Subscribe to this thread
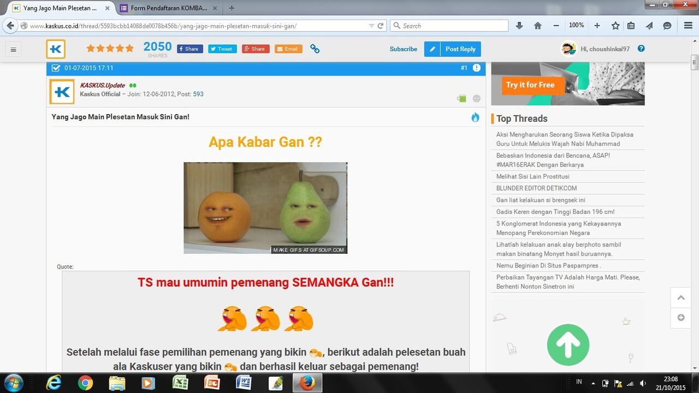This screenshot has width=699, height=393. (x=404, y=49)
